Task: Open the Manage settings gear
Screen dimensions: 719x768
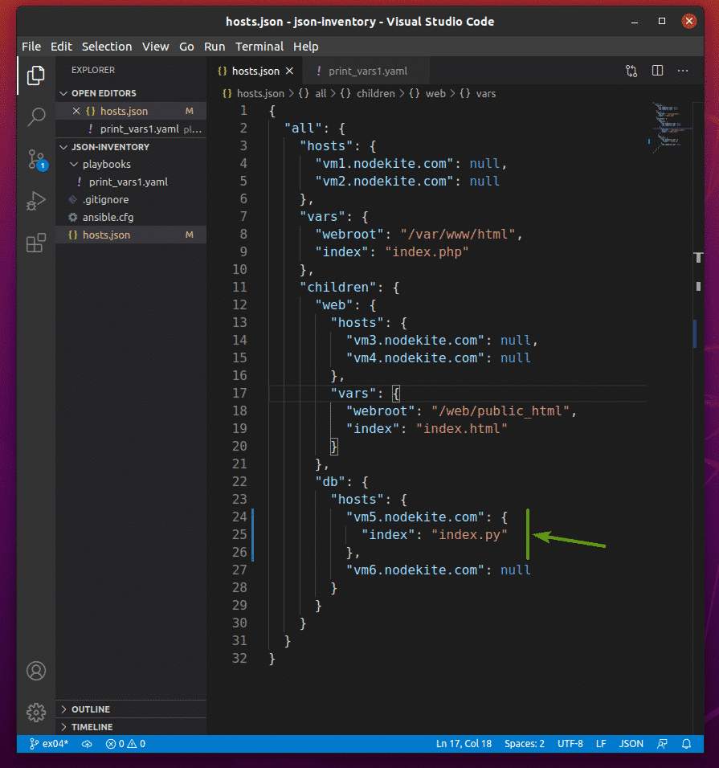Action: tap(35, 713)
